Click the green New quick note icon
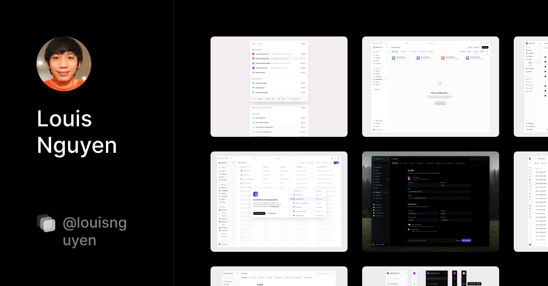Image resolution: width=548 pixels, height=286 pixels. click(394, 58)
